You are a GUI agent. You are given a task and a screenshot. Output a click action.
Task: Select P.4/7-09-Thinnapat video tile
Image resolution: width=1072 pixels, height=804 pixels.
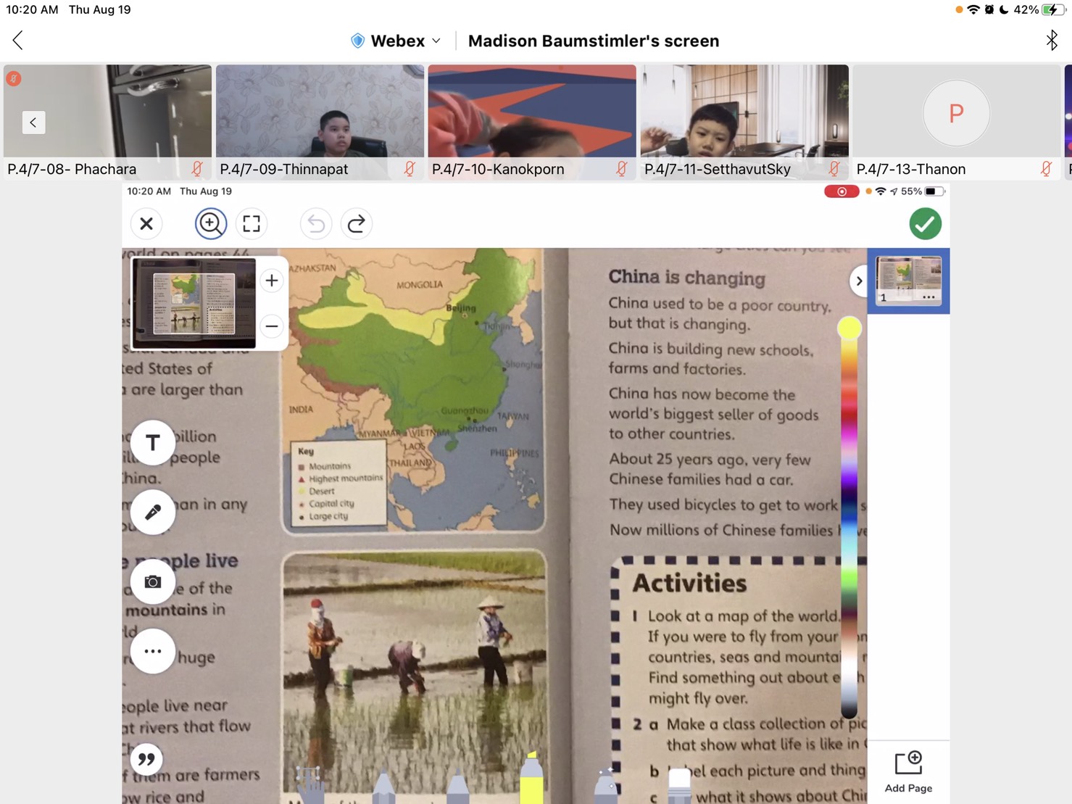click(320, 122)
